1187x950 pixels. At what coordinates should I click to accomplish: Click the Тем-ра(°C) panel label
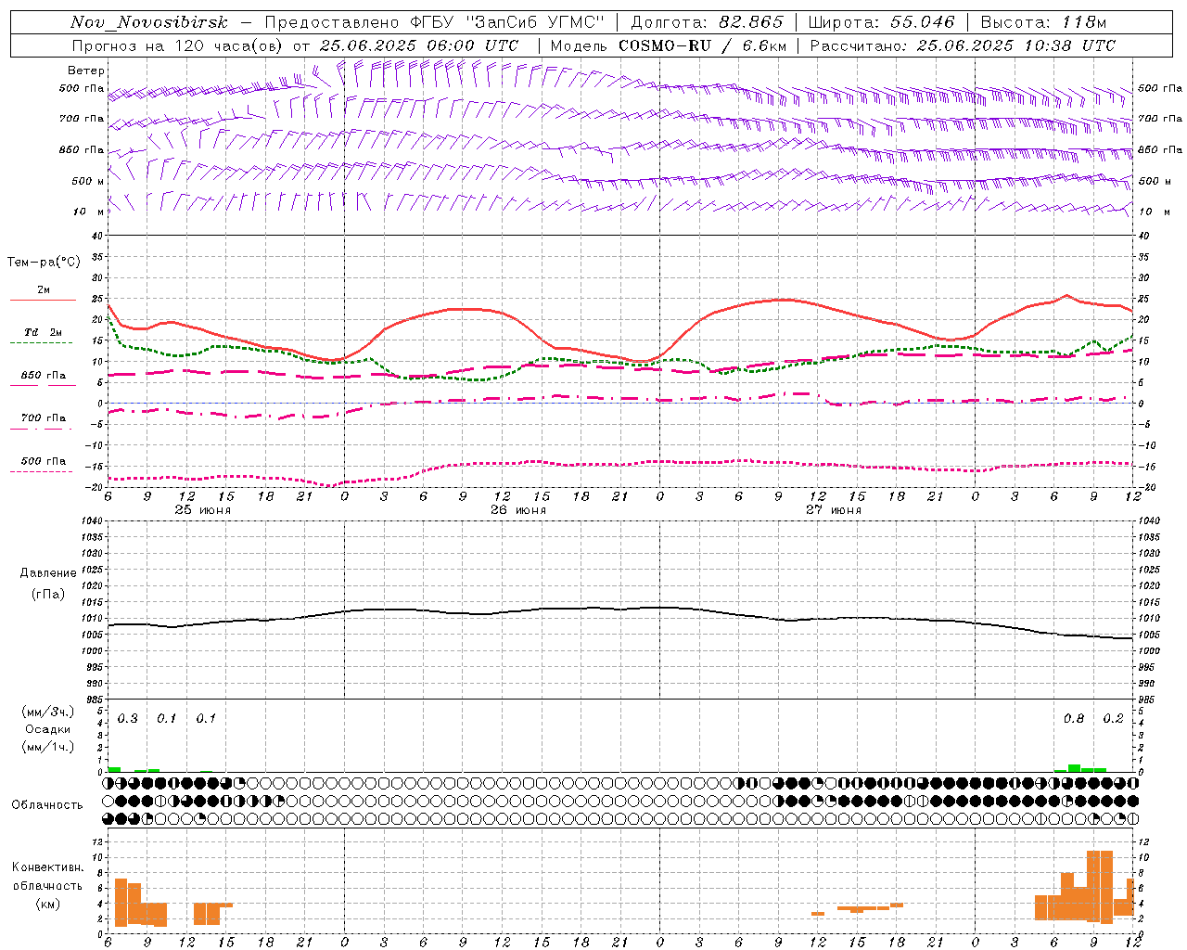click(44, 263)
